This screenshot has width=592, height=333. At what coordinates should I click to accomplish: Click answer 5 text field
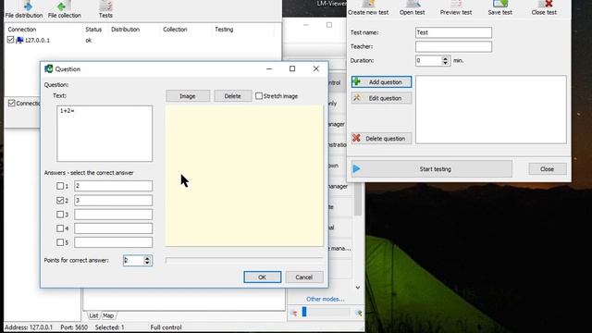pyautogui.click(x=113, y=242)
